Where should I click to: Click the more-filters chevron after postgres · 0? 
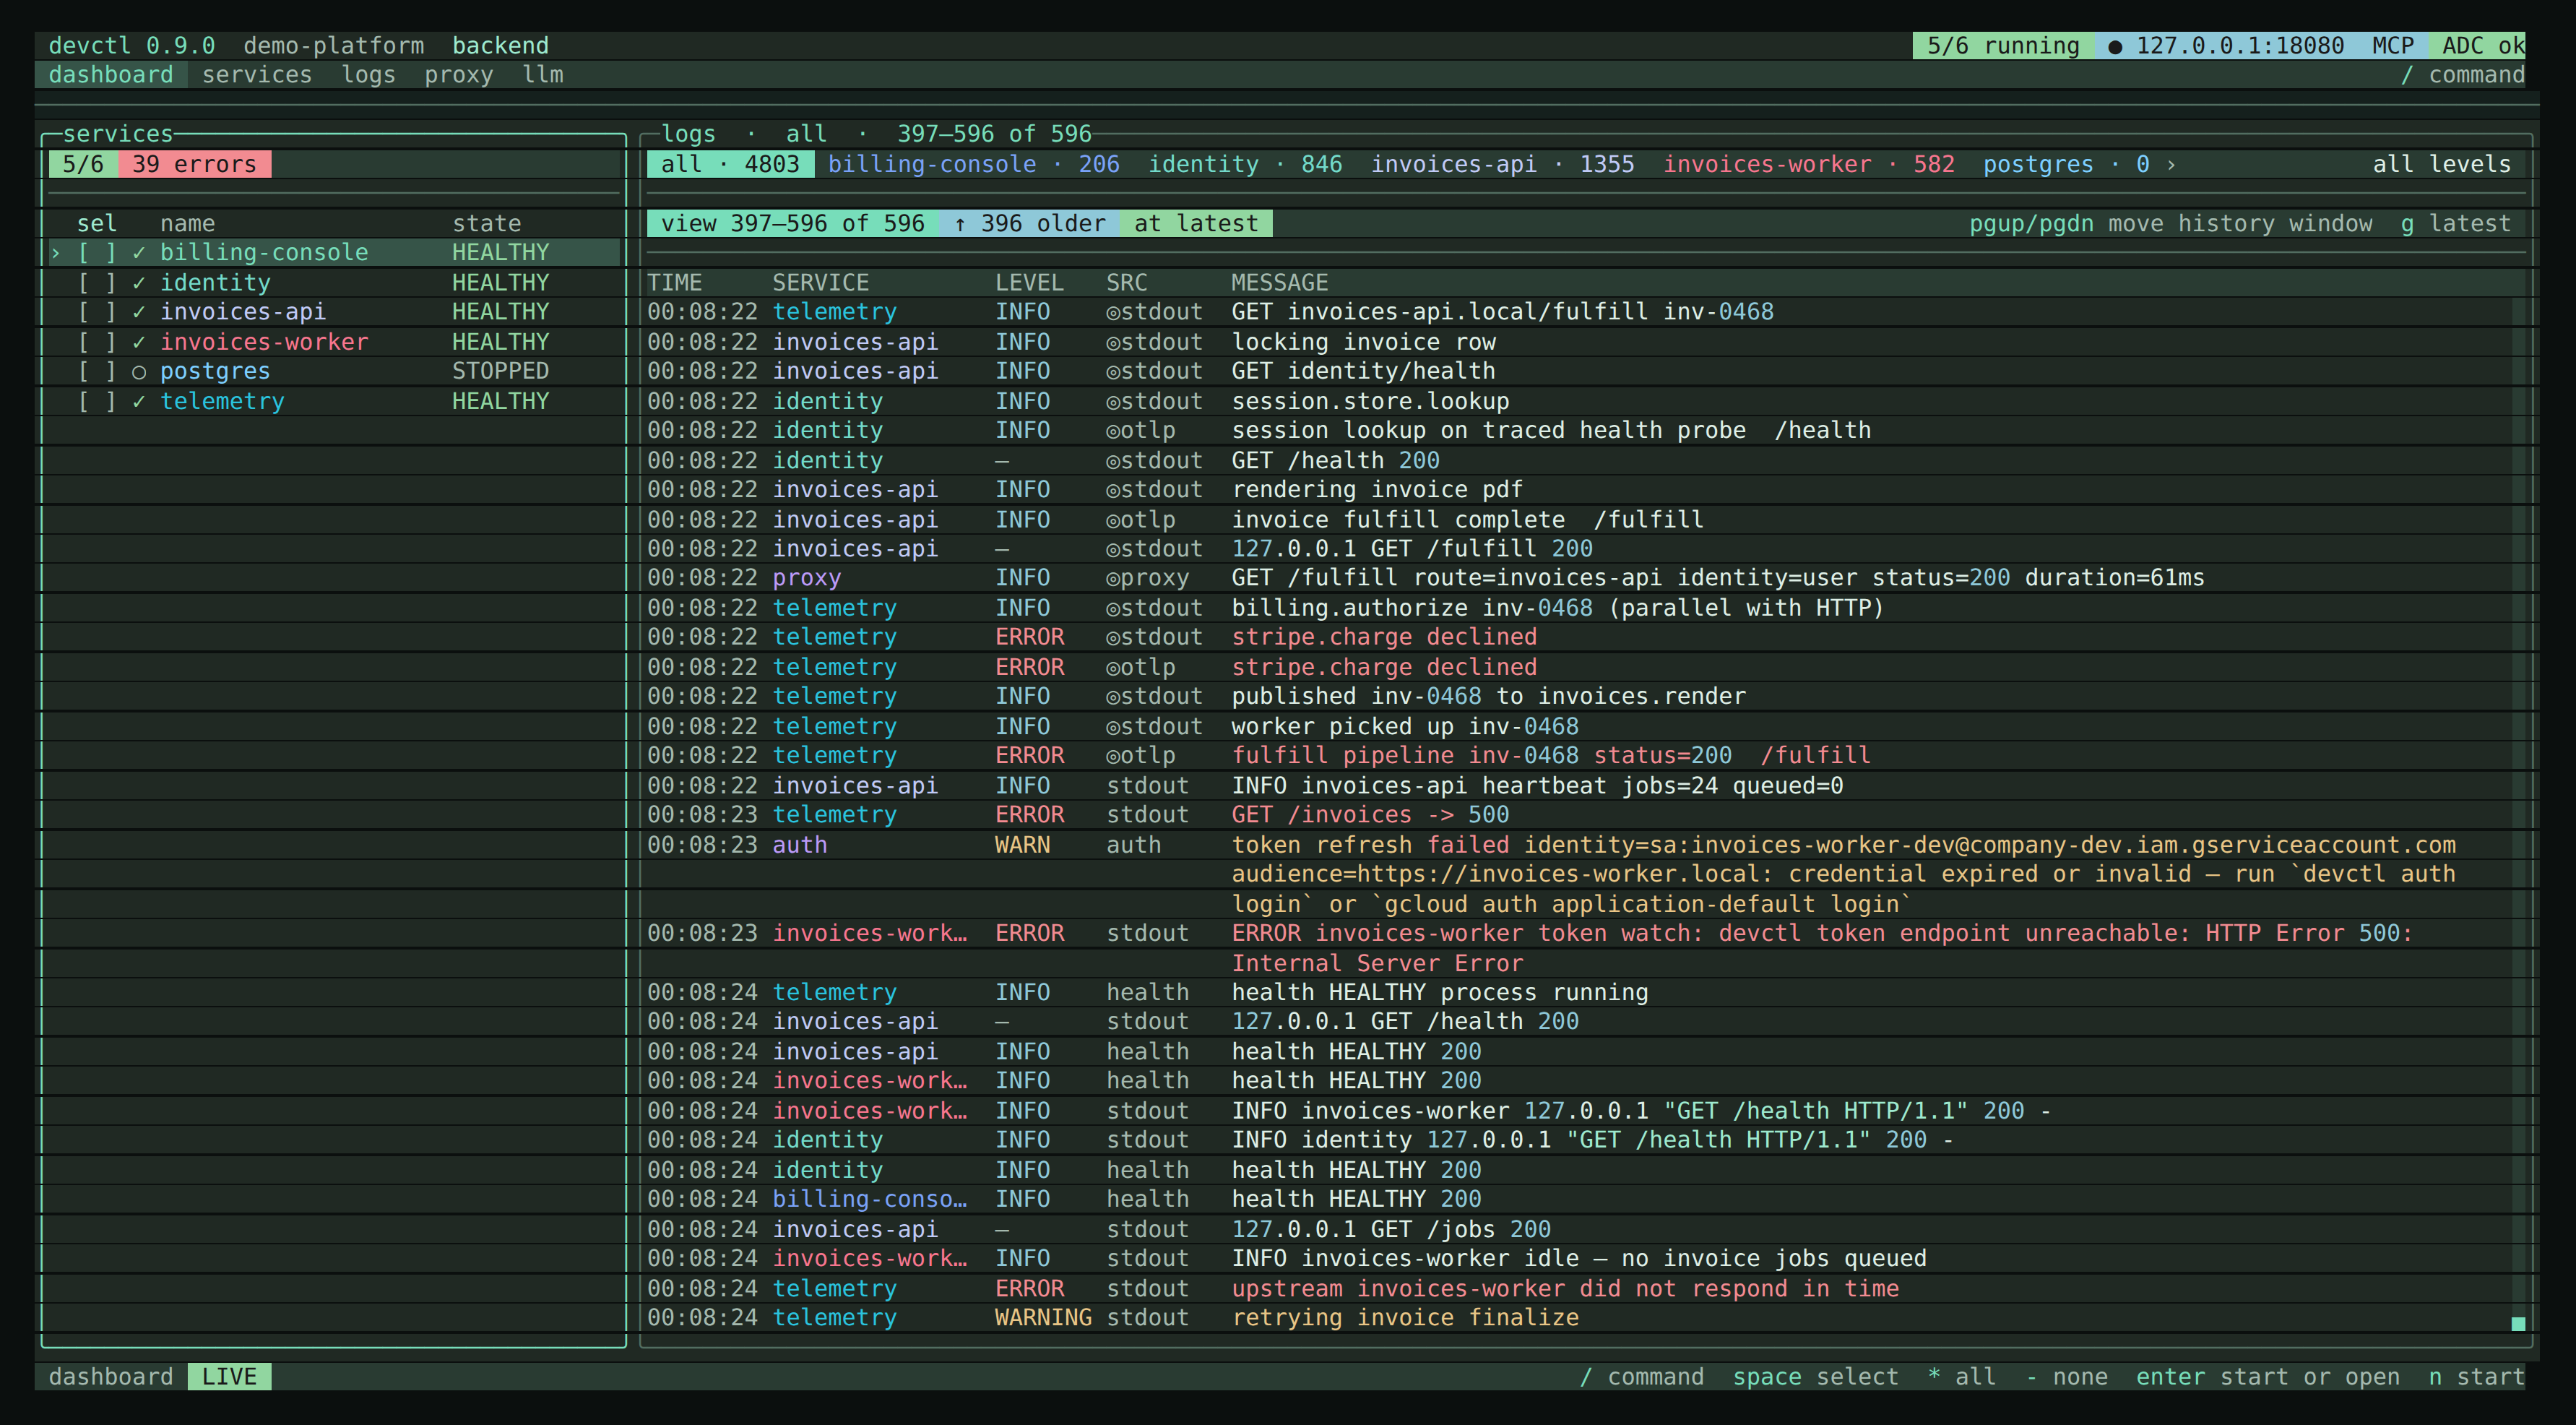click(2171, 164)
